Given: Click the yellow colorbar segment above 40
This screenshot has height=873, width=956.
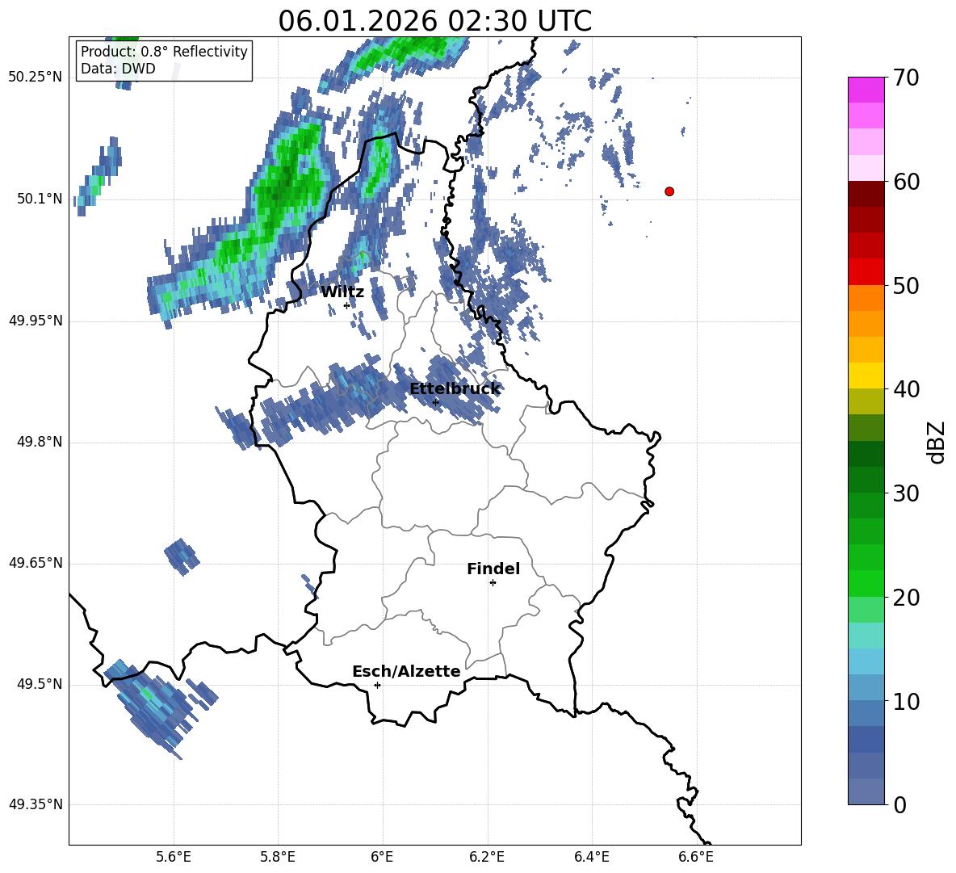Looking at the screenshot, I should tap(866, 376).
